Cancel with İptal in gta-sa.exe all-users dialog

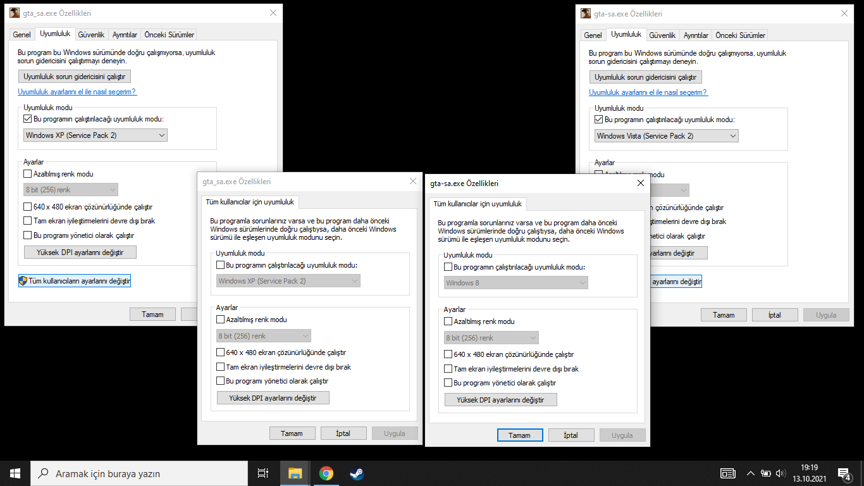[x=571, y=435]
